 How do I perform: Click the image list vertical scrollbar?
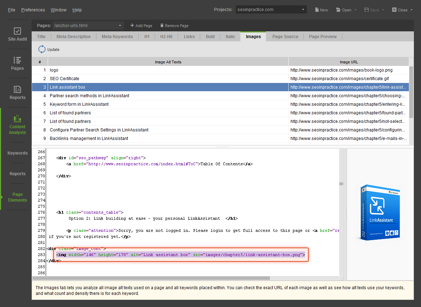point(411,92)
